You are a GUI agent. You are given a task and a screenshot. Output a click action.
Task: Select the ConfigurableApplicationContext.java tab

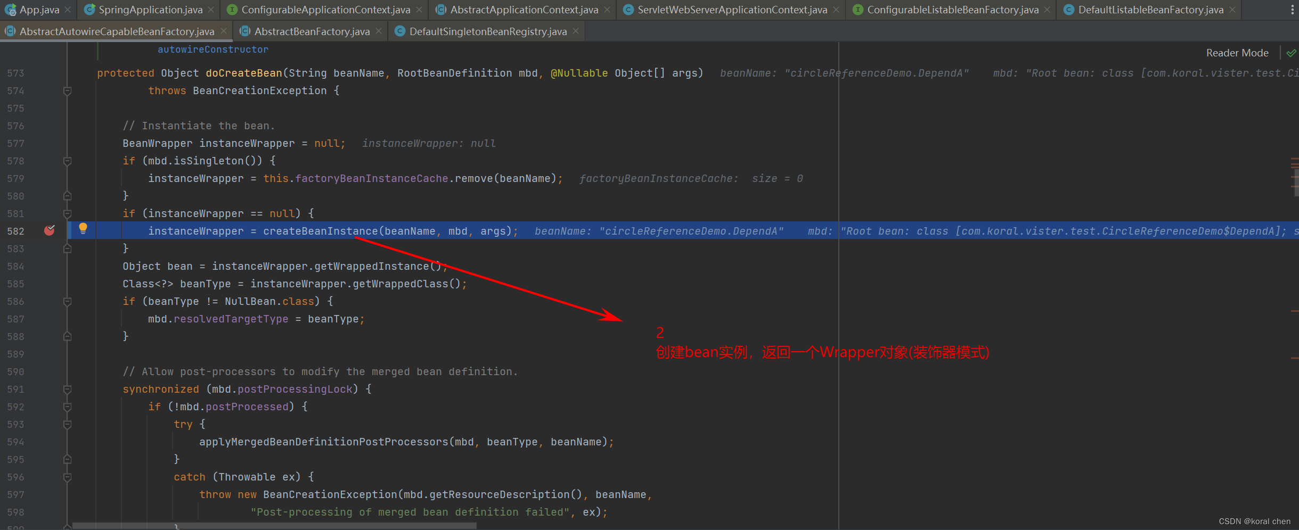pos(325,10)
